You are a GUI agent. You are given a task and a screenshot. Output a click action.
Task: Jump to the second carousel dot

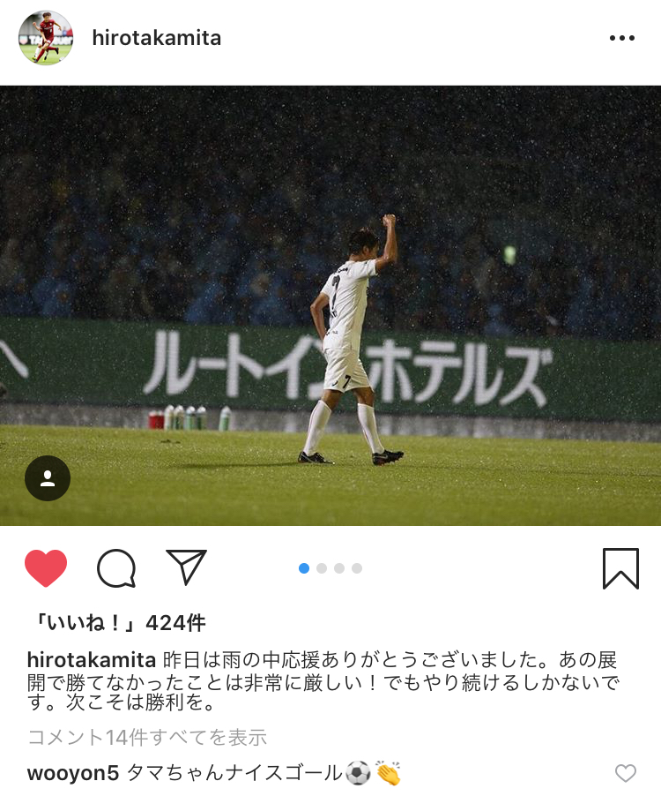click(322, 568)
